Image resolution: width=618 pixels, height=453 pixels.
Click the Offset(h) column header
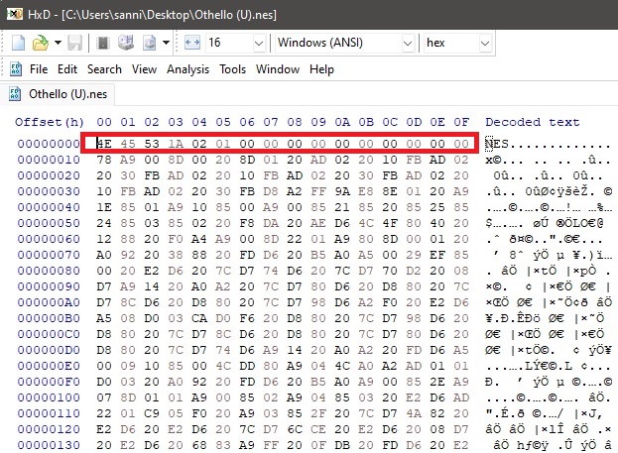click(x=50, y=122)
